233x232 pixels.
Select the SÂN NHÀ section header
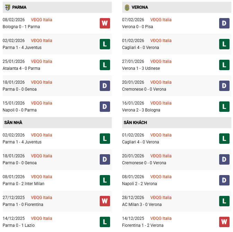click(x=13, y=123)
